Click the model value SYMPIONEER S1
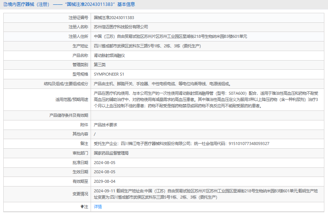 [x=109, y=74]
